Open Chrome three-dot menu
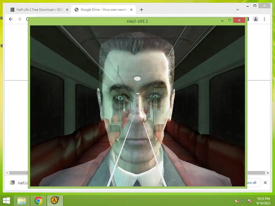 click(x=264, y=19)
